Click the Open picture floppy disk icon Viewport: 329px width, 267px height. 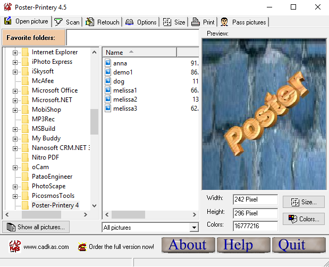click(x=8, y=21)
